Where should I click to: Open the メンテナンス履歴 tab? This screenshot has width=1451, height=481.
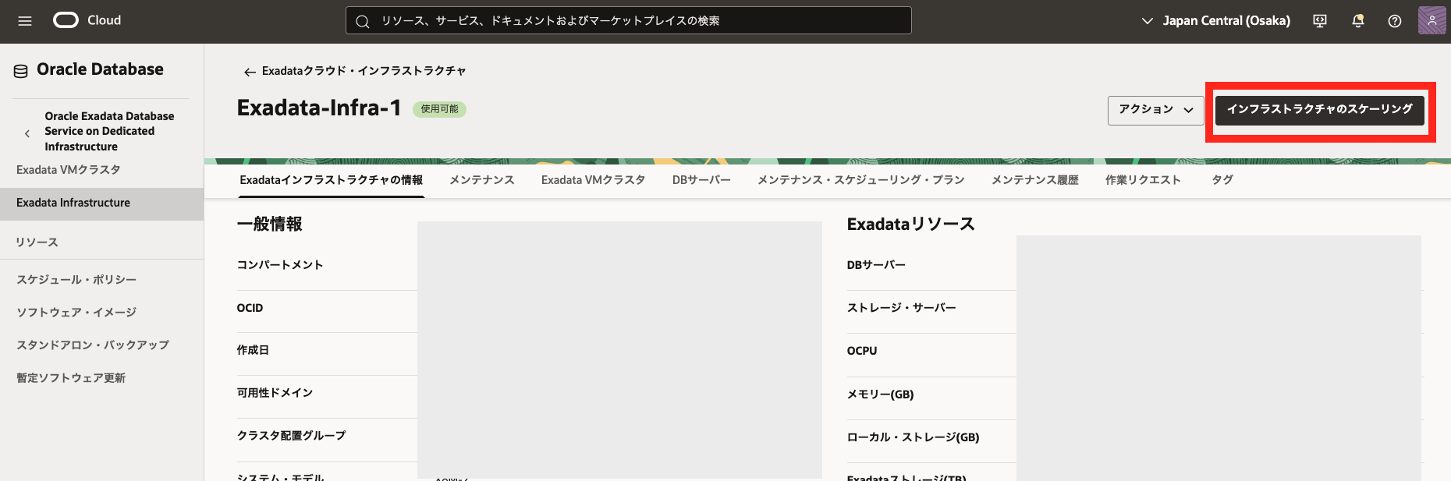pos(1034,180)
